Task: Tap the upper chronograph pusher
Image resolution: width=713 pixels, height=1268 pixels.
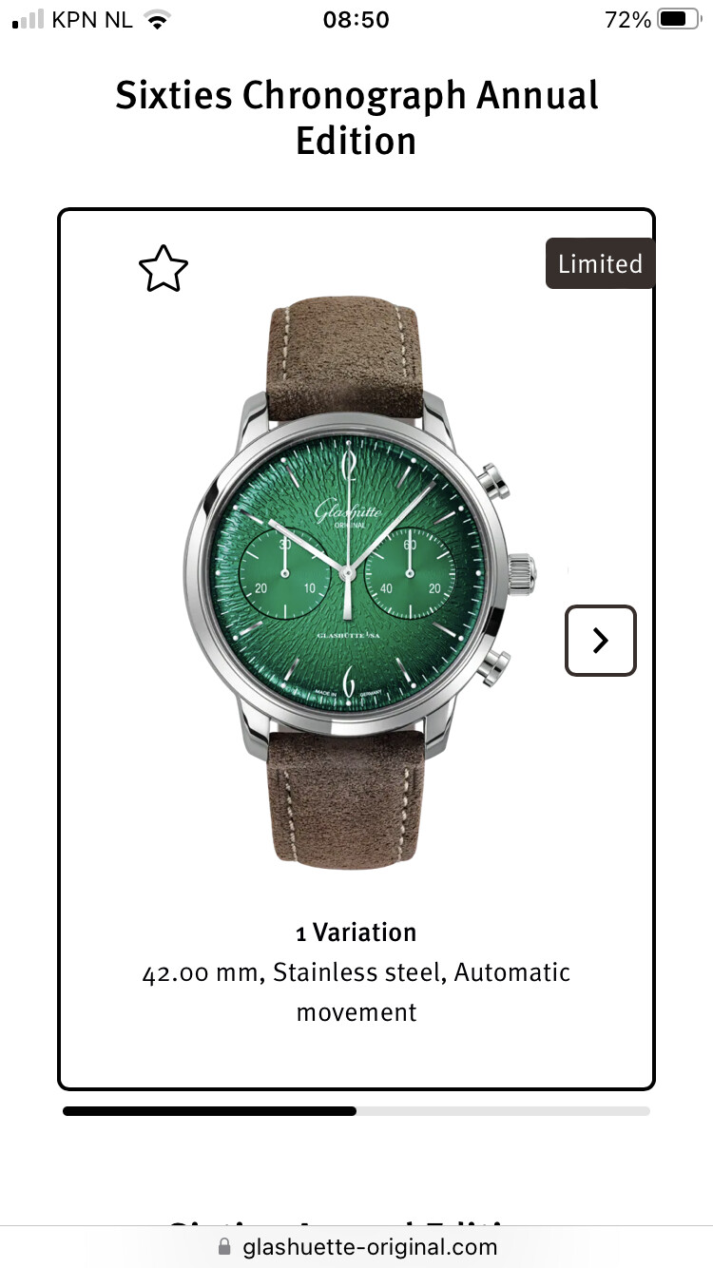Action: click(493, 483)
